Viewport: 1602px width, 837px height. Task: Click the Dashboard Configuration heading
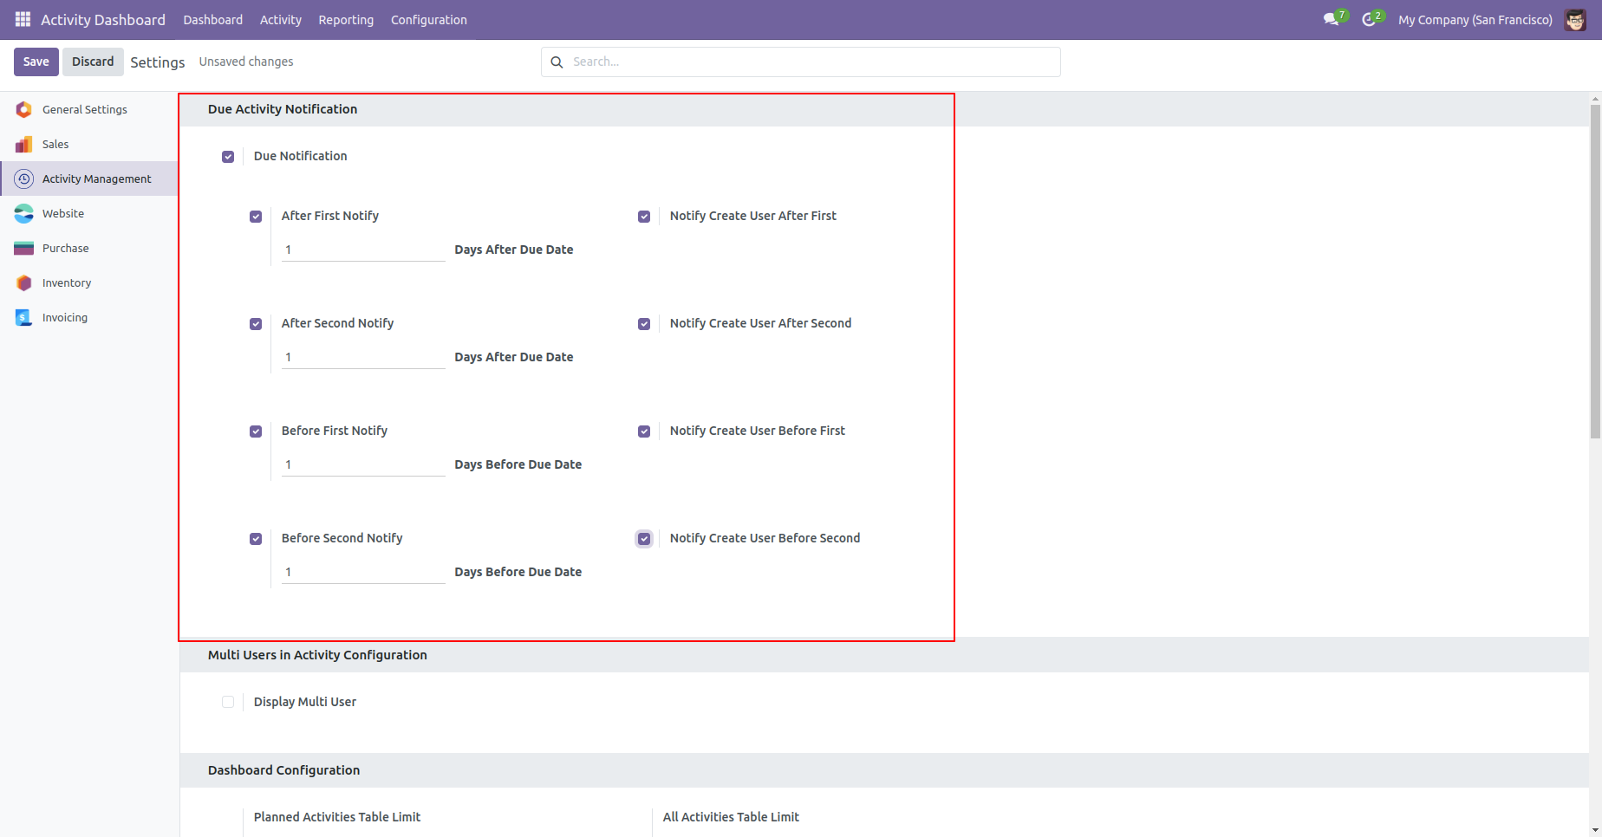pos(283,770)
